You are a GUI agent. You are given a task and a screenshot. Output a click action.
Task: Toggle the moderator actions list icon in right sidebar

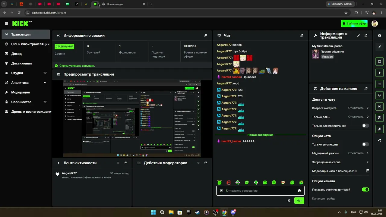pyautogui.click(x=379, y=84)
